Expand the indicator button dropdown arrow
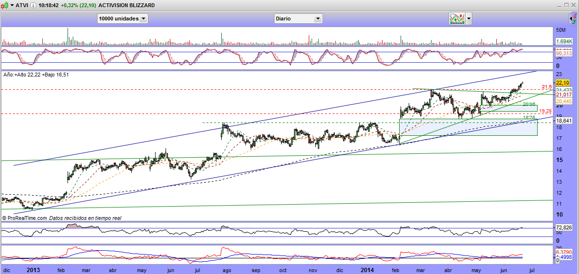579x274 pixels. click(469, 19)
